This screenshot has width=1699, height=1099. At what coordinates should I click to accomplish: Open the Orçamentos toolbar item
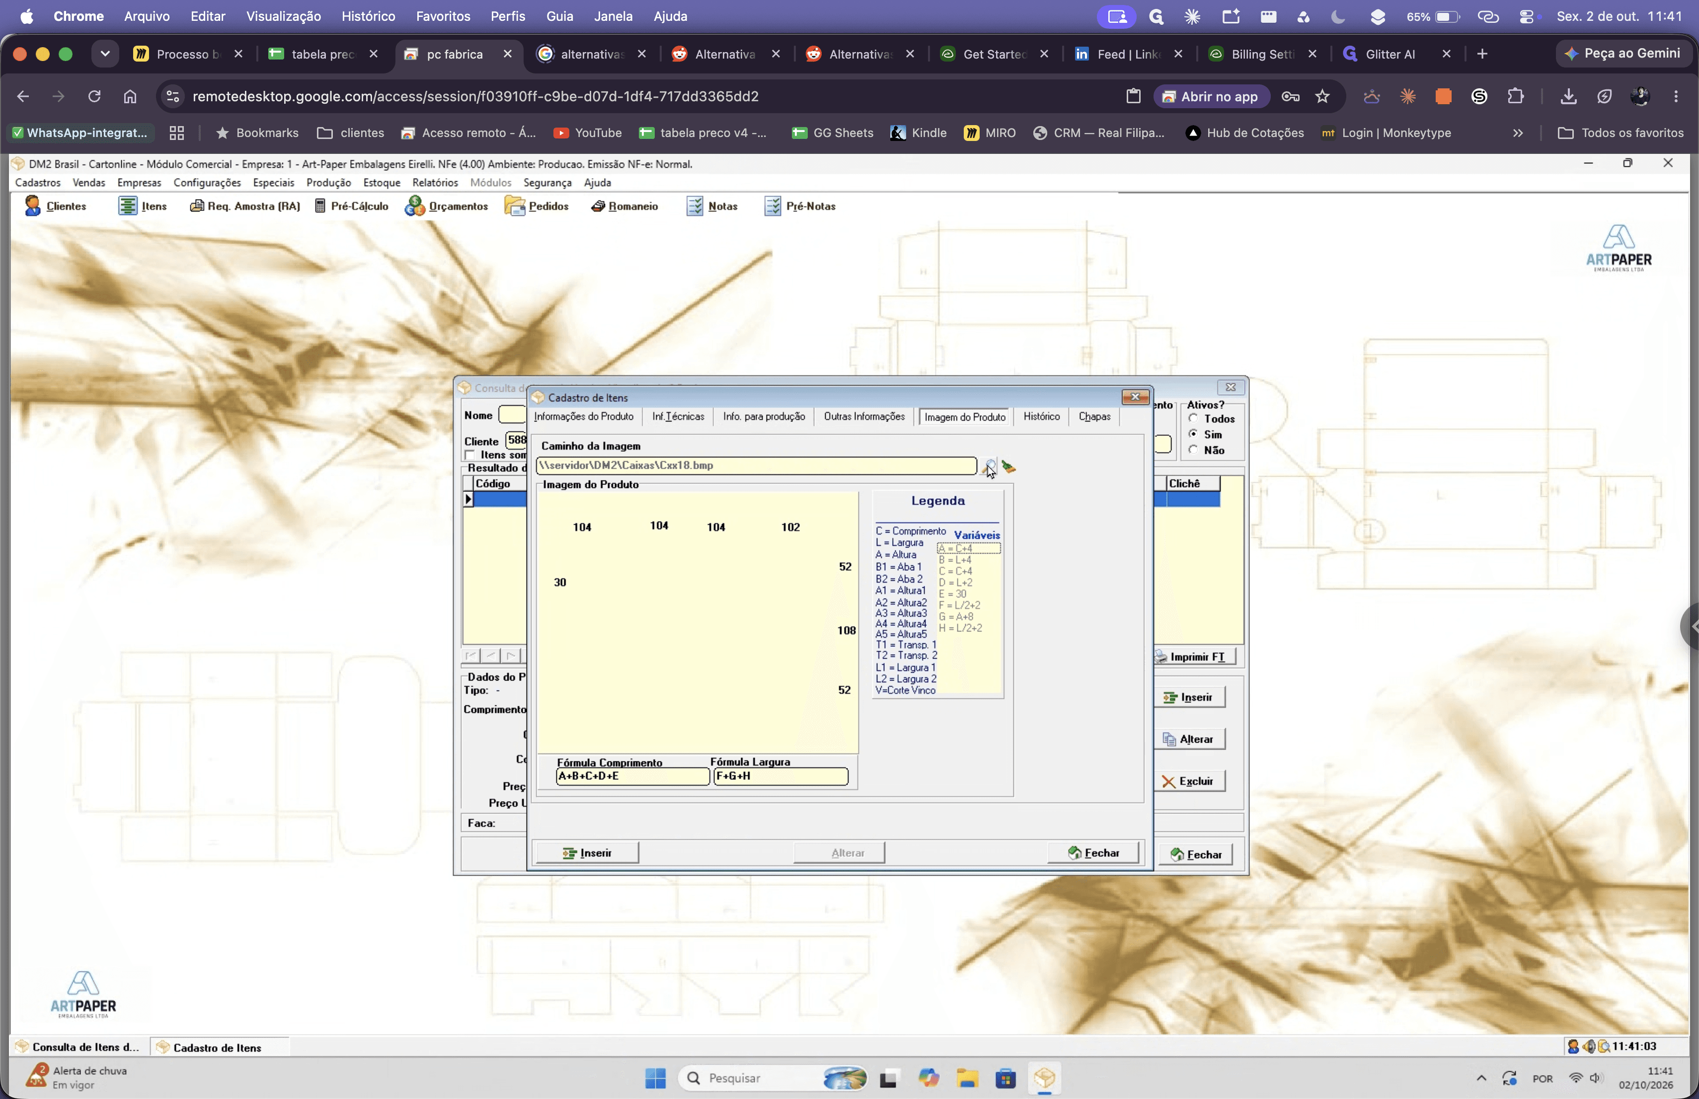[446, 206]
